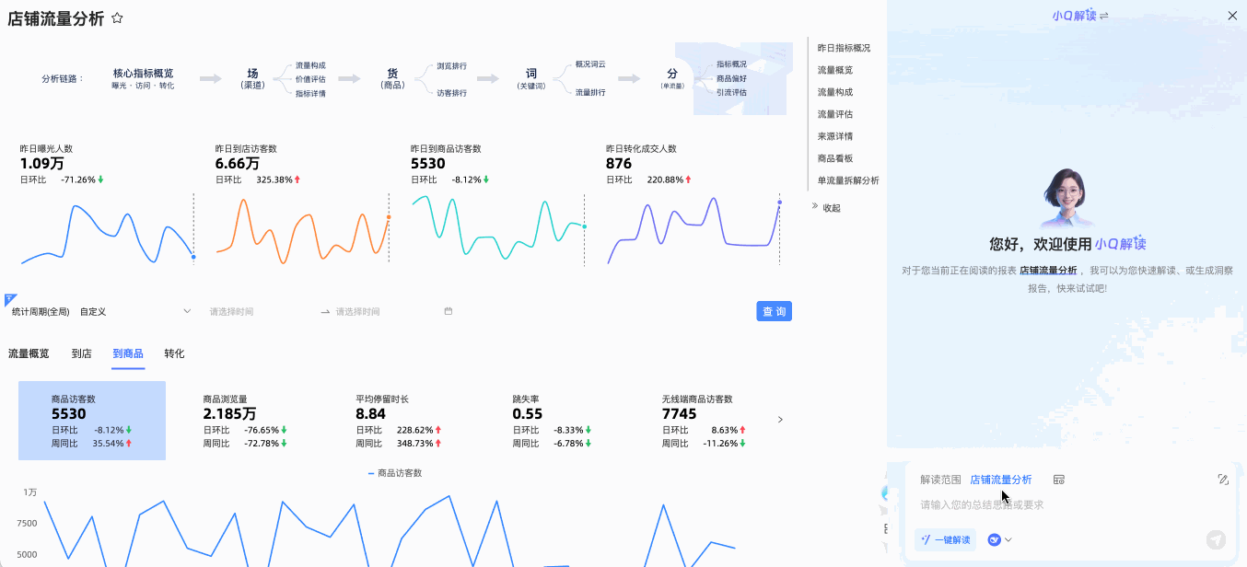
Task: Collapse the side navigation with 收起
Action: 826,207
